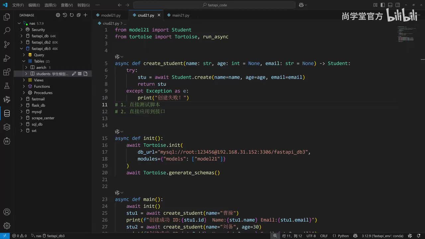Screen dimensions: 425x239
Task: Open the 文件(F) menu
Action: [18, 5]
